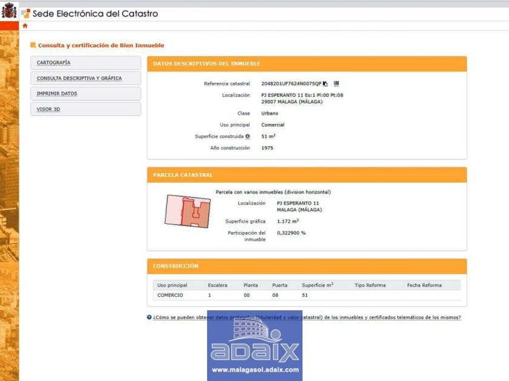This screenshot has width=509, height=381.
Task: Click the orange icon beside Consulta y certificación heading
Action: (33, 45)
